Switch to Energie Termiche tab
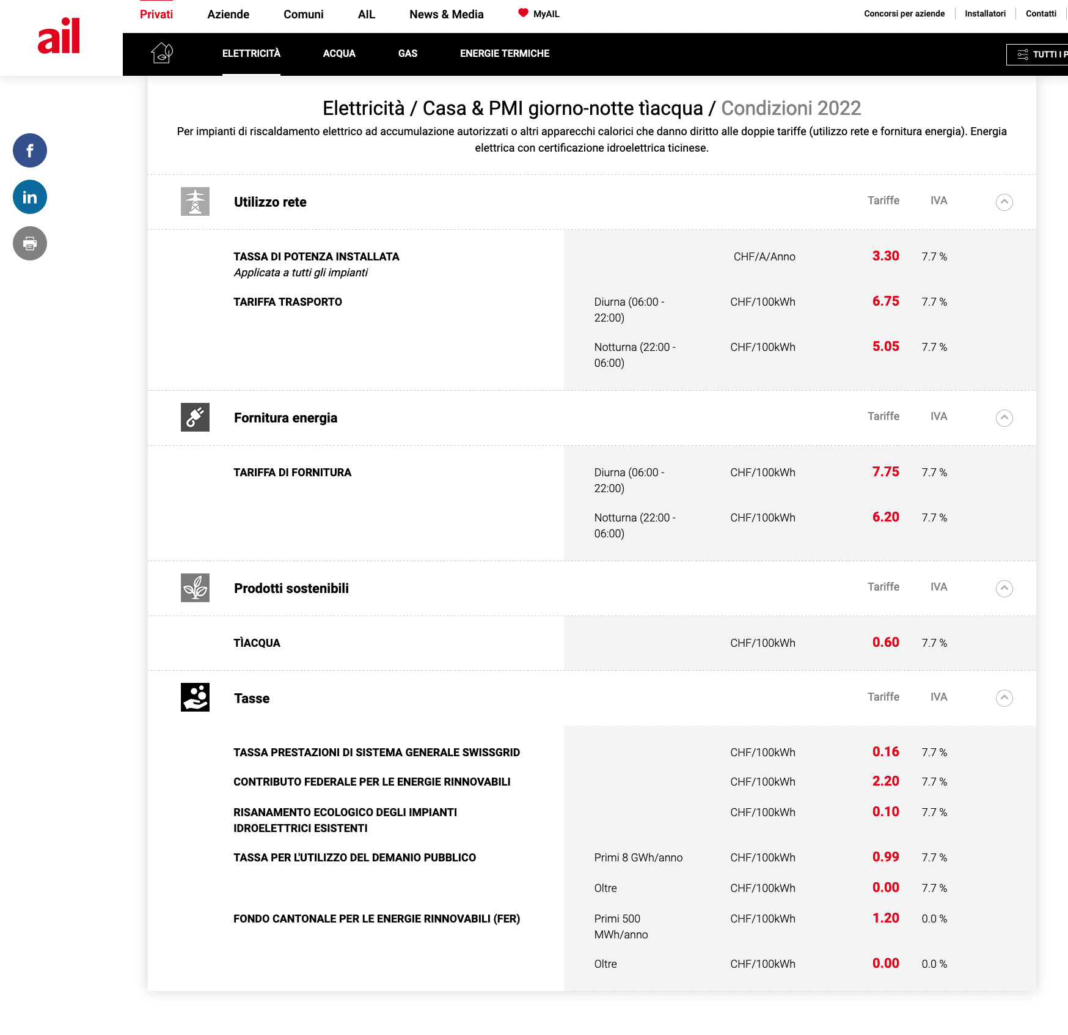This screenshot has height=1035, width=1068. (x=504, y=54)
